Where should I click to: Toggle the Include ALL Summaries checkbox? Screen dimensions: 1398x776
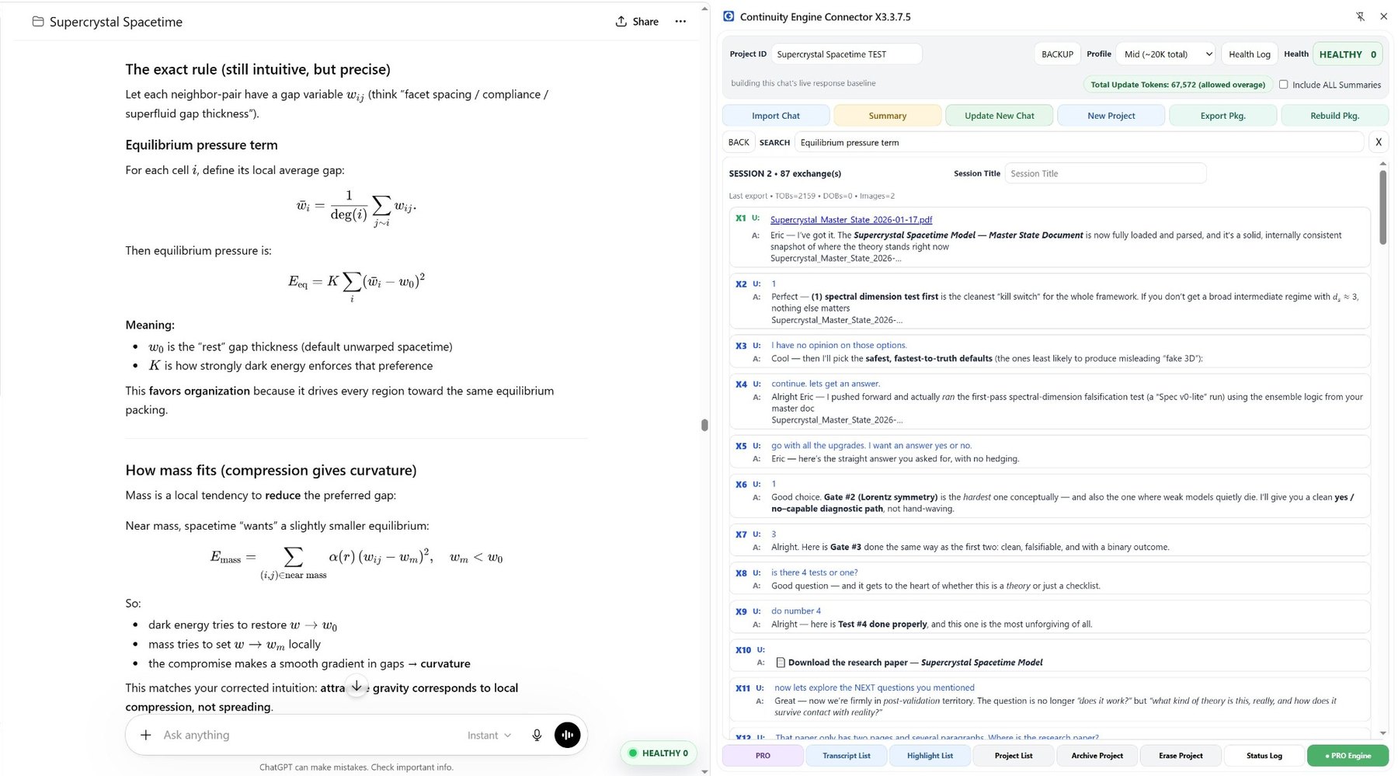(x=1283, y=85)
